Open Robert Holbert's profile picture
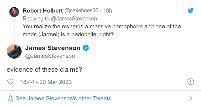 (14, 12)
